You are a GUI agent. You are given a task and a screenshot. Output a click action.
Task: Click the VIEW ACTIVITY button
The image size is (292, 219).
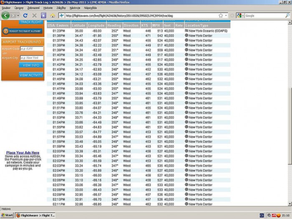point(31,75)
